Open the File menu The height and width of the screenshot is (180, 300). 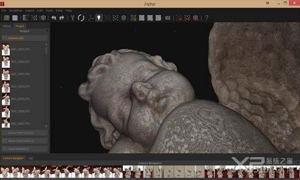[x=3, y=10]
